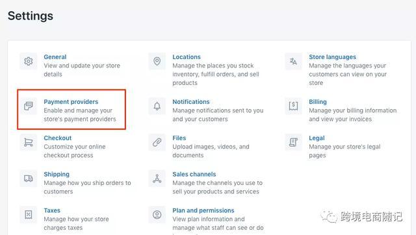Click the Store languages translate icon

293,61
